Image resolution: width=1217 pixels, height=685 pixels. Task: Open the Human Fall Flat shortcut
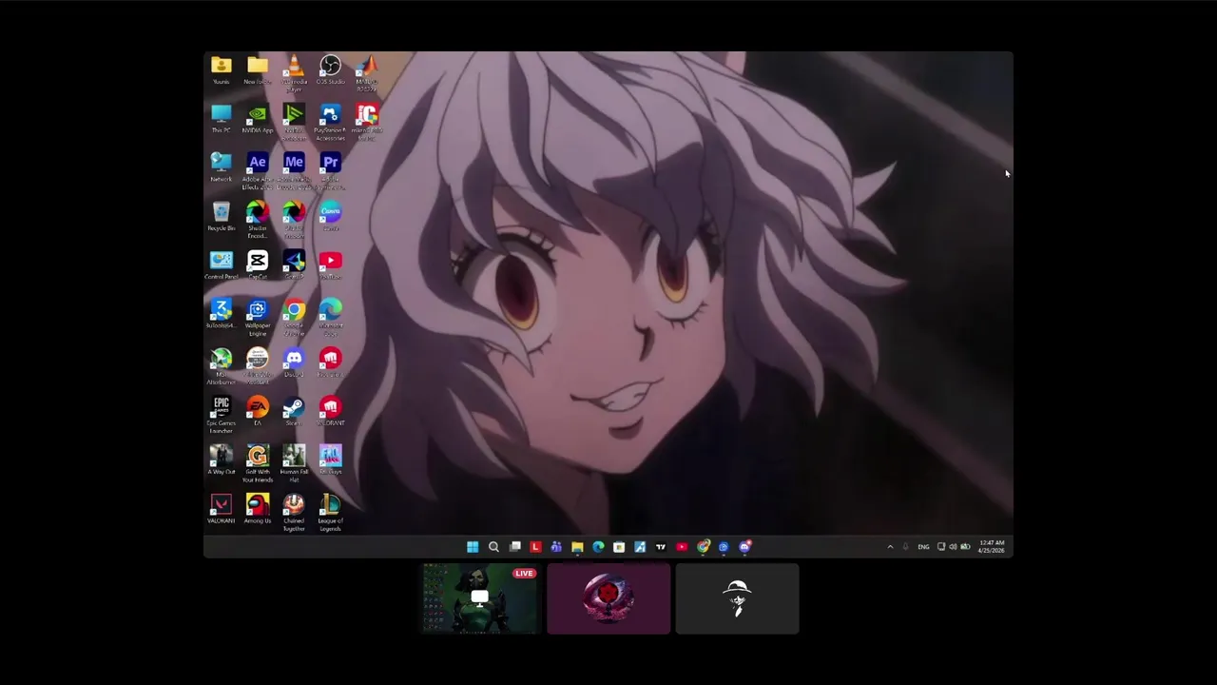point(294,463)
